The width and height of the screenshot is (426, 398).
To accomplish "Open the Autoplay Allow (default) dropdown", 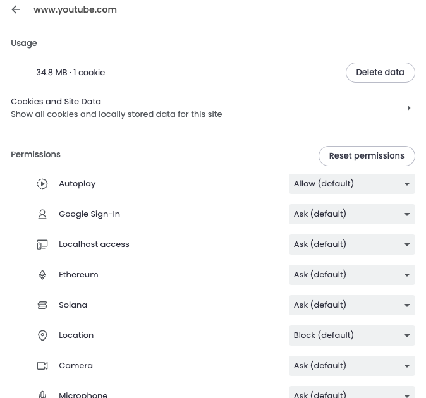I will point(352,184).
